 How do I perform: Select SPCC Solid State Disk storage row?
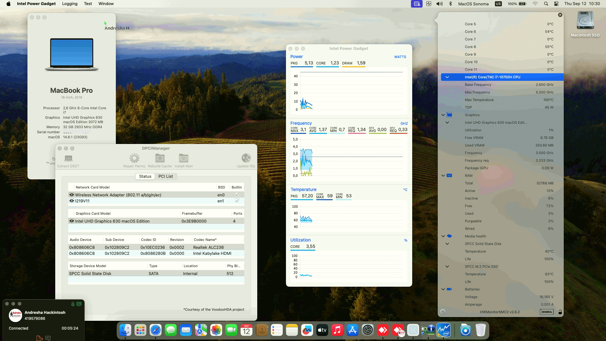click(x=156, y=273)
